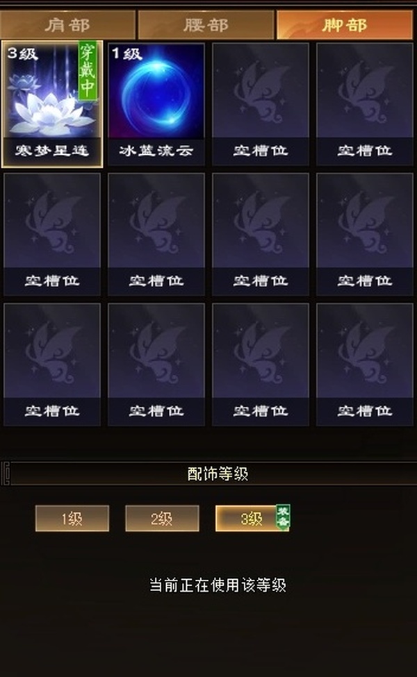Select the last empty slot in first row
417x677 pixels.
(x=365, y=104)
